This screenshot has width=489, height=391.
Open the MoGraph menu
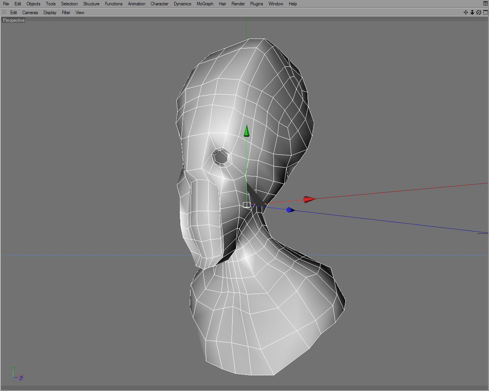pos(205,4)
